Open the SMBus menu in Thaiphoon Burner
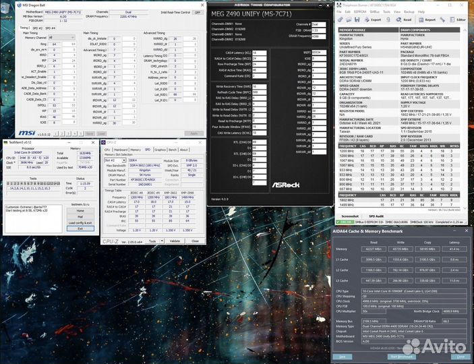 pos(375,11)
